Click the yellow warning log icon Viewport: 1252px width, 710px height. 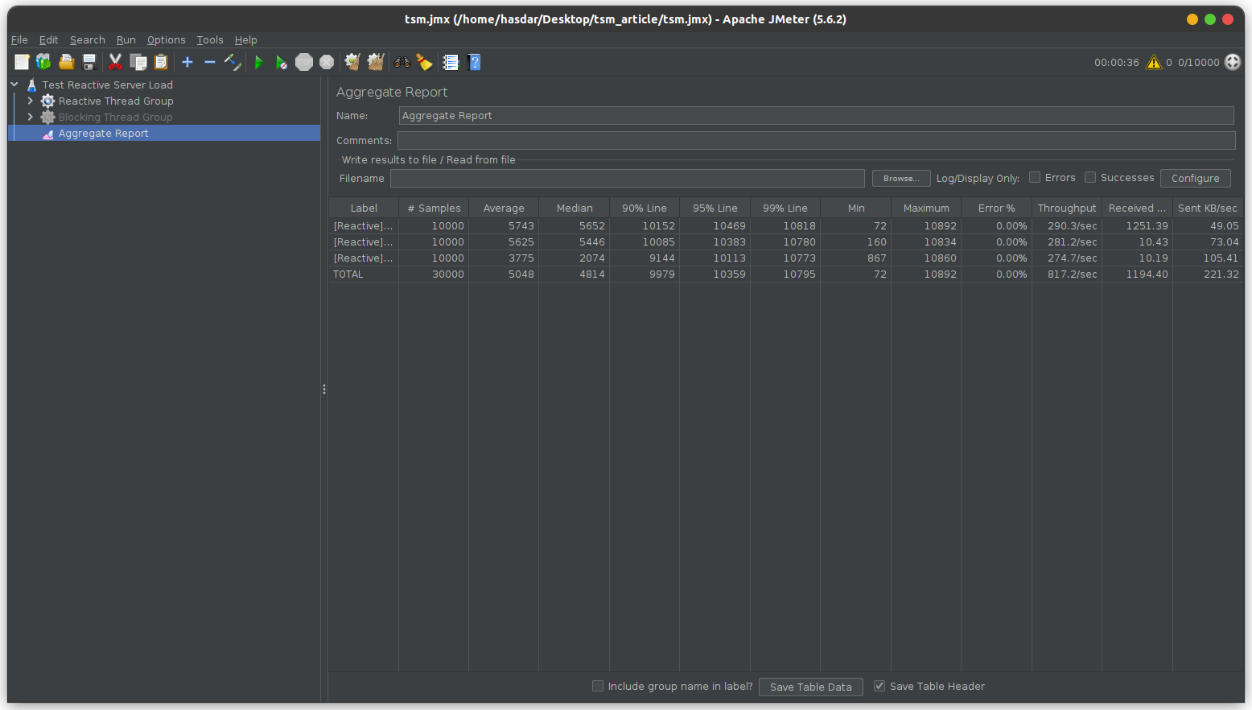point(1153,62)
